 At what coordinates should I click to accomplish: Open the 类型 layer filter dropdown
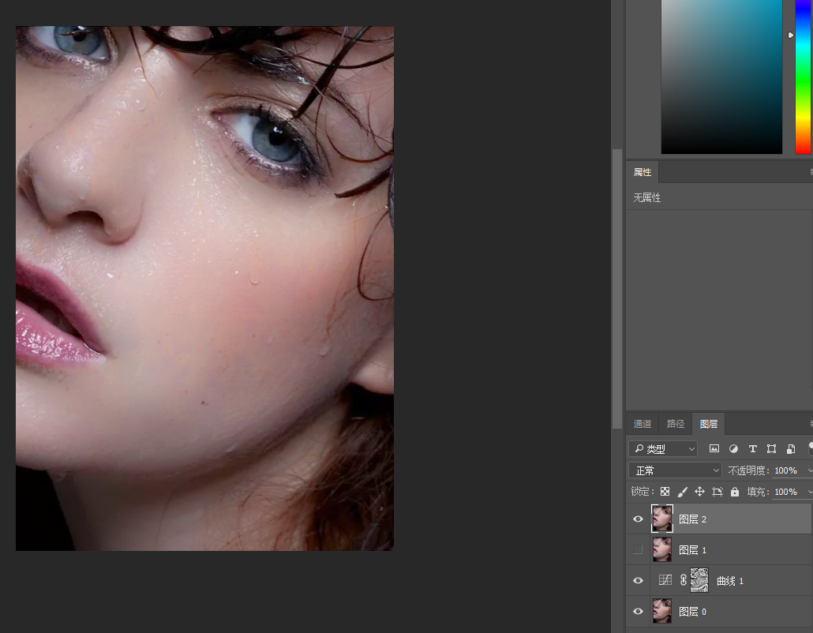[x=663, y=449]
